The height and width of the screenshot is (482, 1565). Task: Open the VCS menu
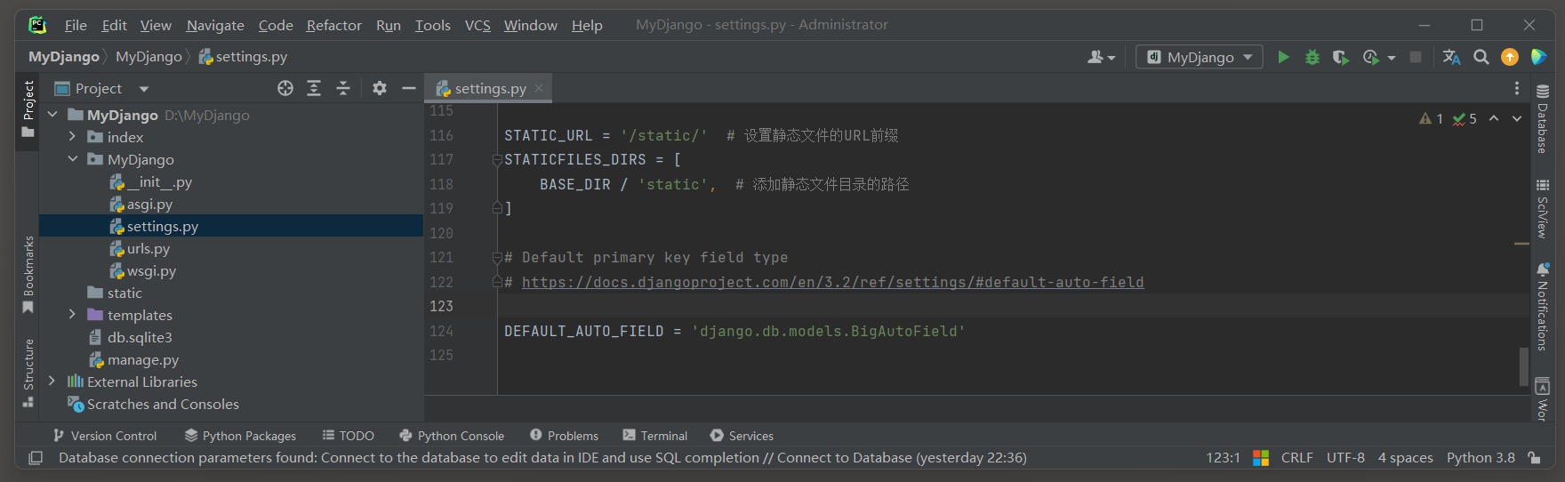click(478, 25)
